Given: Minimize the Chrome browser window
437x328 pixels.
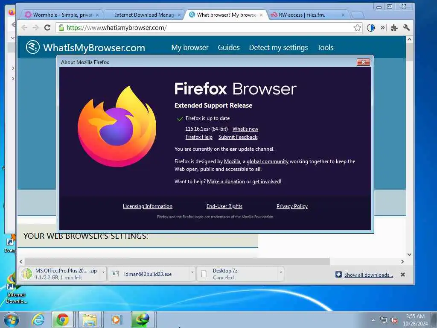Looking at the screenshot, I should click(379, 7).
